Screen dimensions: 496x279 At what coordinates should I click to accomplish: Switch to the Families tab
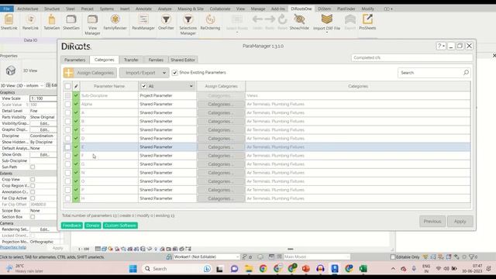point(156,60)
